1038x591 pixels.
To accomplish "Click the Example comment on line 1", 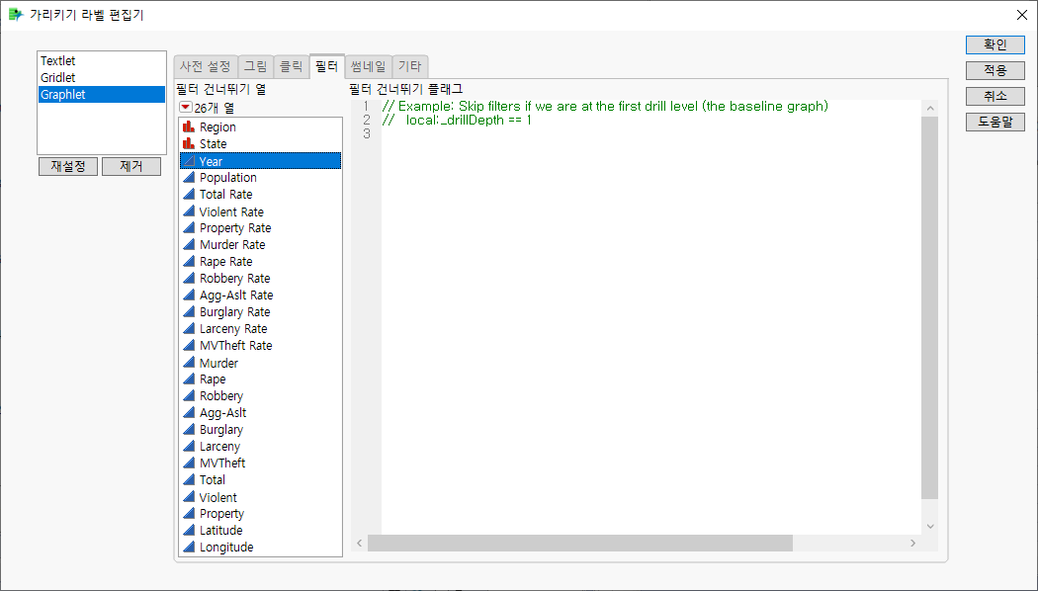I will point(605,106).
